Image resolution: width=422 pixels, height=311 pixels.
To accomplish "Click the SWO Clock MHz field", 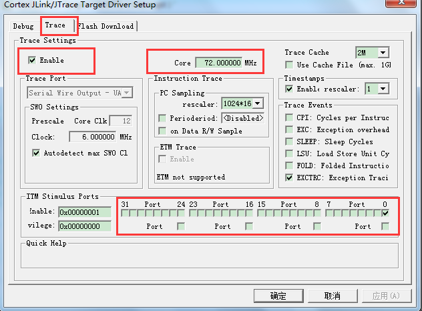I will tap(93, 137).
